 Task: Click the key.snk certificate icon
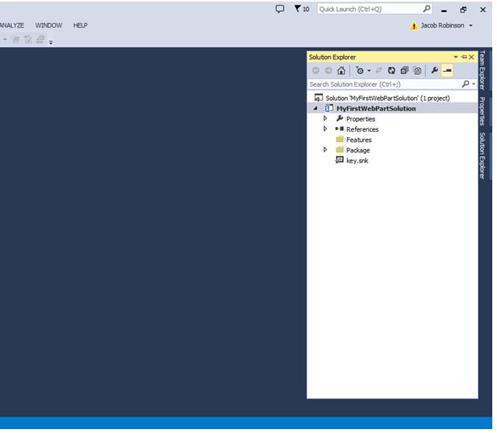click(339, 160)
